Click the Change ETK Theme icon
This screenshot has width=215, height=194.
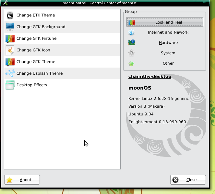pyautogui.click(x=10, y=15)
